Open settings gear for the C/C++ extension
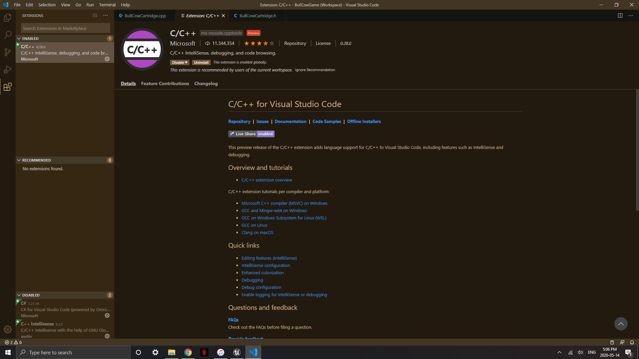The height and width of the screenshot is (359, 639). pyautogui.click(x=107, y=59)
